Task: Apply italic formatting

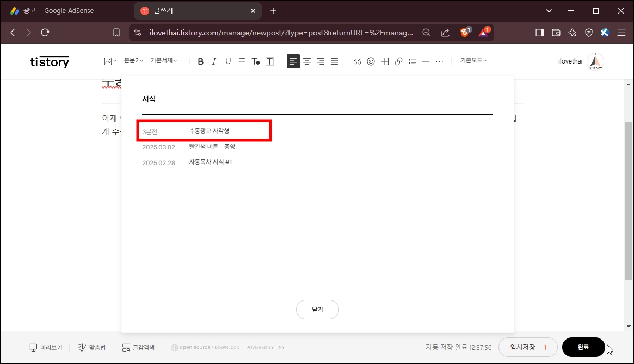Action: pyautogui.click(x=214, y=61)
